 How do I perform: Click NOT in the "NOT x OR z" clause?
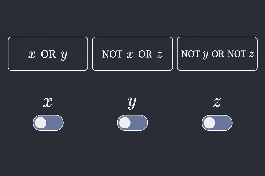(x=112, y=54)
